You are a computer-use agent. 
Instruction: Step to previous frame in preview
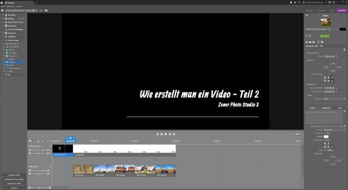pyautogui.click(x=161, y=134)
